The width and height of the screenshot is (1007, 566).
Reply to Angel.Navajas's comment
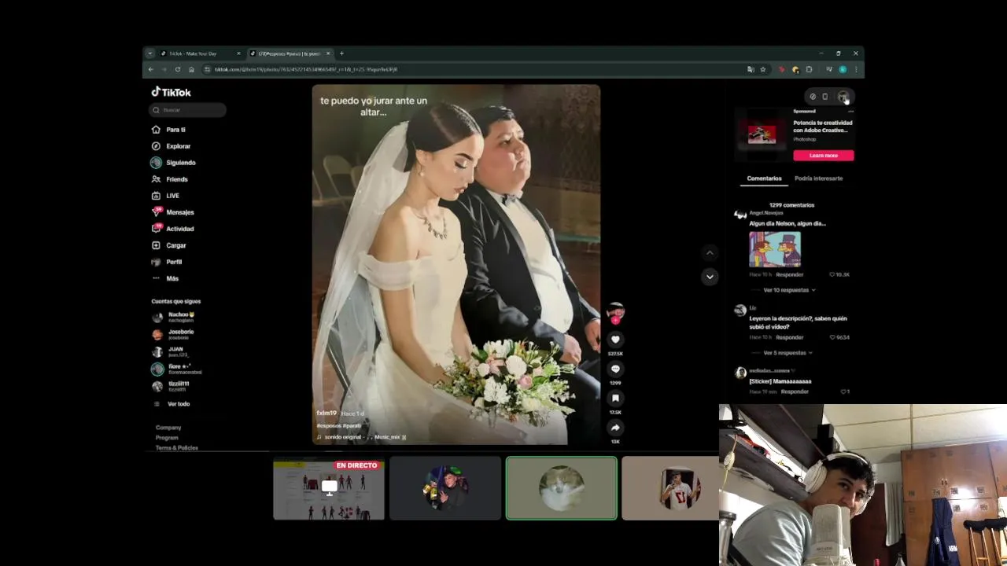(789, 274)
